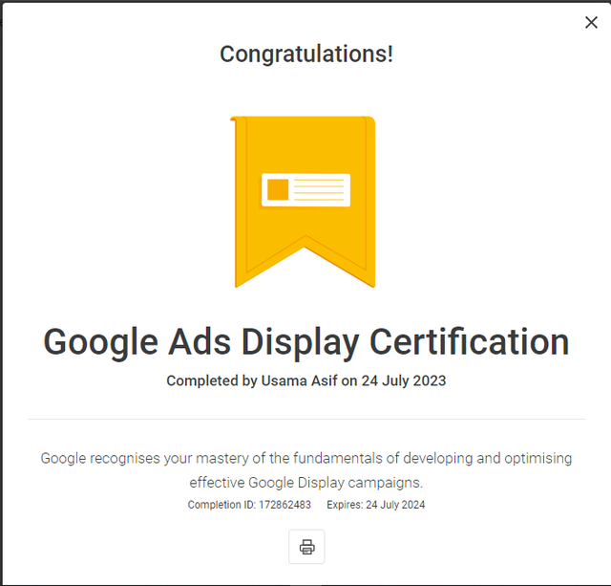Select "Completed by Usama Asif on 24 July 2023"
Screen dimensions: 611x586
[306, 380]
